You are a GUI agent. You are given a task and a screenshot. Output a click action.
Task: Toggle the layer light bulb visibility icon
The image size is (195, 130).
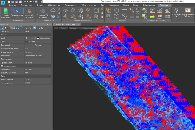click(26, 38)
